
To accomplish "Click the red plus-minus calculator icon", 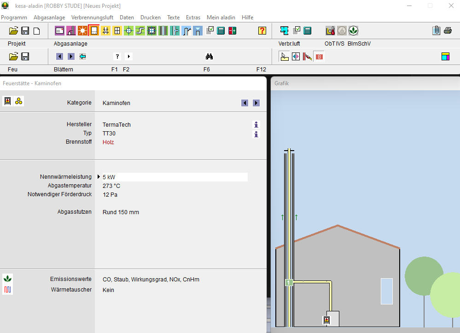I will point(232,31).
